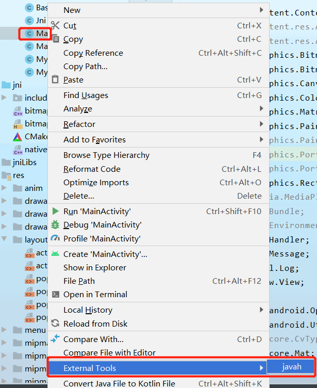Select File Path entry
Image resolution: width=317 pixels, height=388 pixels.
158,281
